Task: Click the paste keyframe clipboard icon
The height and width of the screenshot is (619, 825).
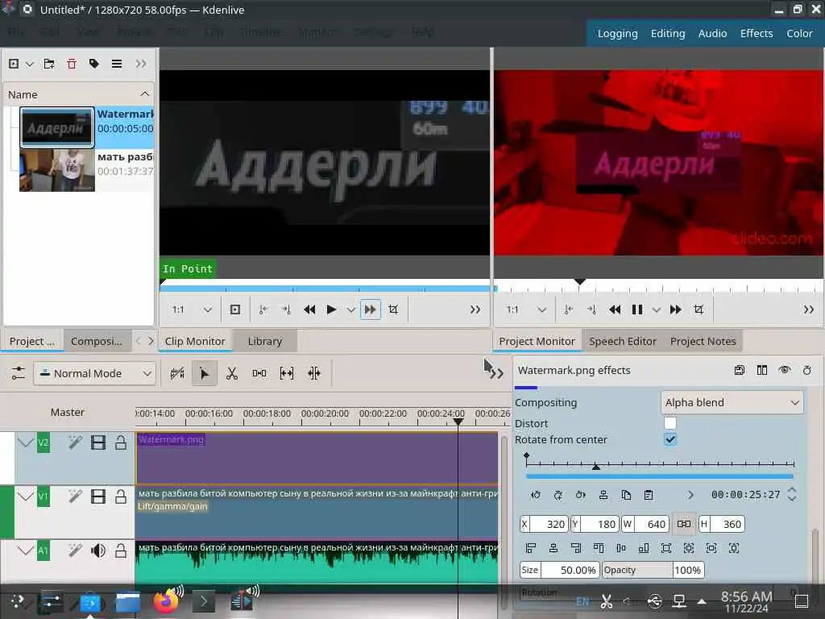Action: [x=649, y=495]
